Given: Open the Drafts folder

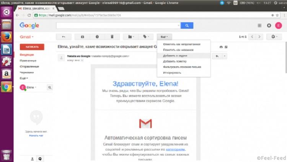Looking at the screenshot, I should (27, 72).
